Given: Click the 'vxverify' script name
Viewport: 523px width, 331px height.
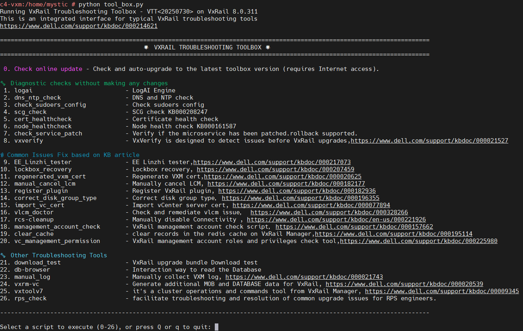Looking at the screenshot, I should (29, 141).
